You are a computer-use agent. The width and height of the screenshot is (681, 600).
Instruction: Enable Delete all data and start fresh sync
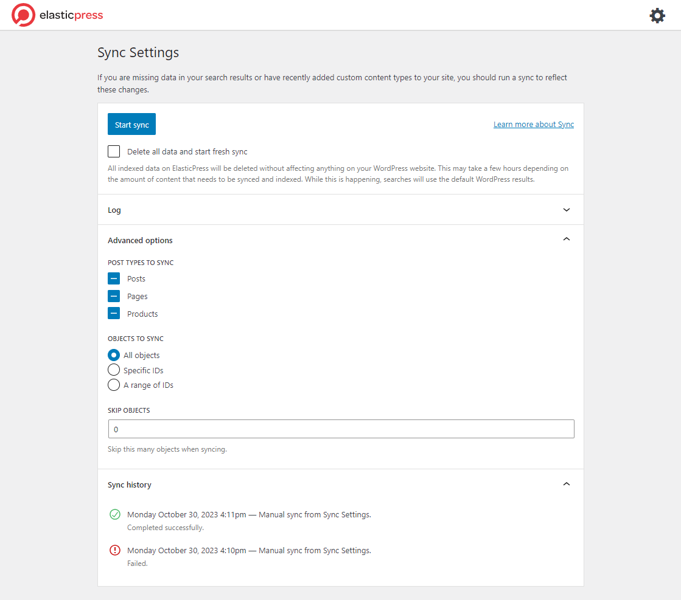pos(114,152)
